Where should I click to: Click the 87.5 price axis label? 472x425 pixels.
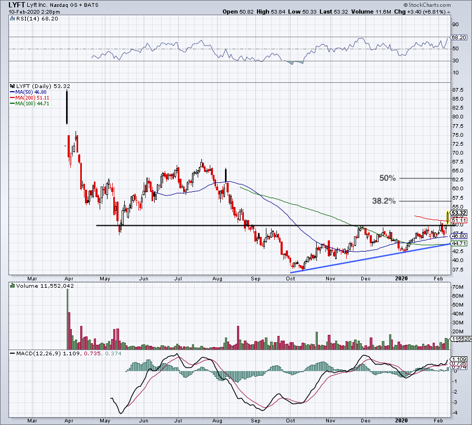click(x=458, y=90)
